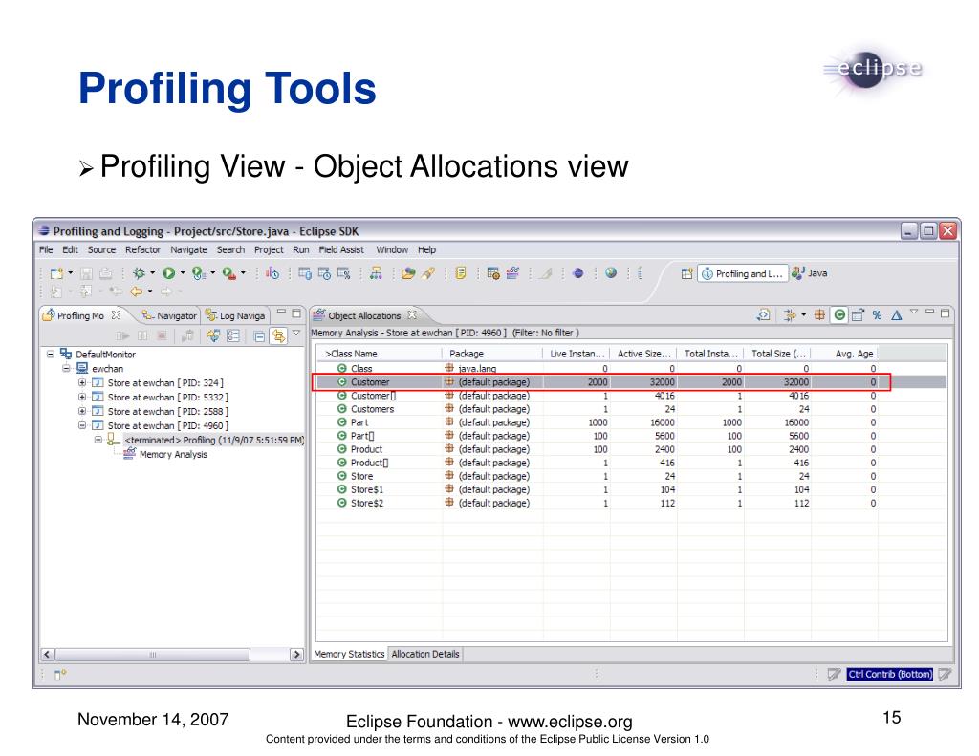979x756 pixels.
Task: Click the filter icon in Object Allocations toolbar
Action: pos(790,315)
